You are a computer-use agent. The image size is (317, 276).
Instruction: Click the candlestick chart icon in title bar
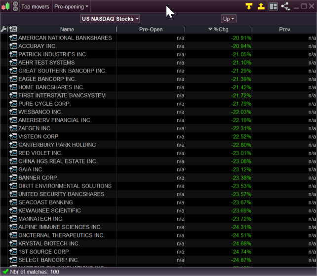pyautogui.click(x=5, y=6)
